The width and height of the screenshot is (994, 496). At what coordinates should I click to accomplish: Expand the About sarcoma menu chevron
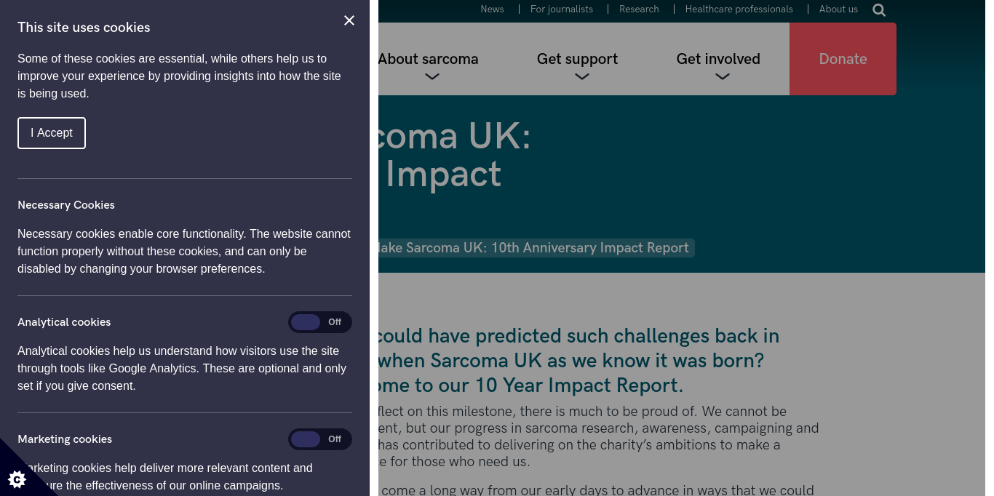point(432,76)
